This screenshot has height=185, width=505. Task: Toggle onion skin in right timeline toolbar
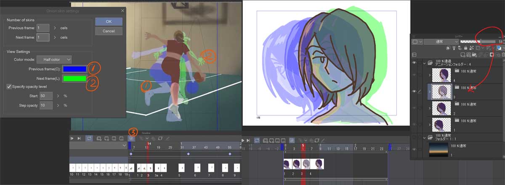[292, 141]
